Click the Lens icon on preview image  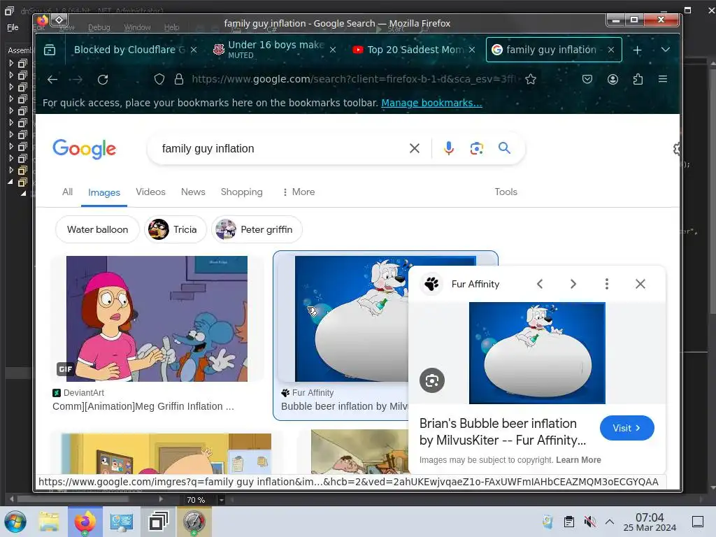point(432,380)
